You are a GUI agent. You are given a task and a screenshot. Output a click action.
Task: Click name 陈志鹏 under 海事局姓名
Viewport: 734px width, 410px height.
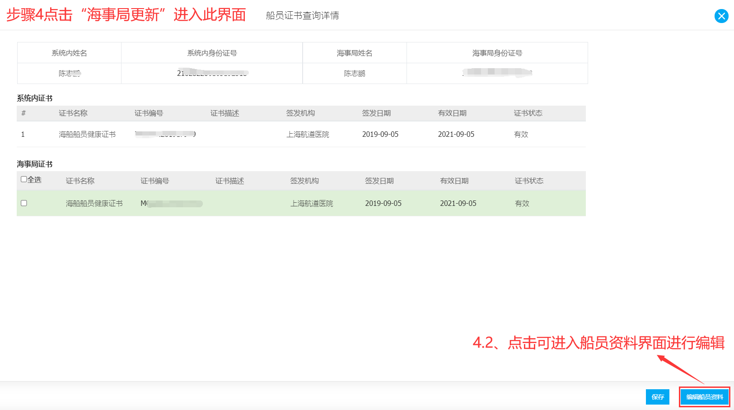(355, 73)
